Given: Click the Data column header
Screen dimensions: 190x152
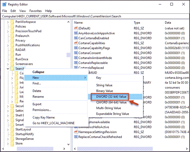Looking at the screenshot, I should (176, 23).
